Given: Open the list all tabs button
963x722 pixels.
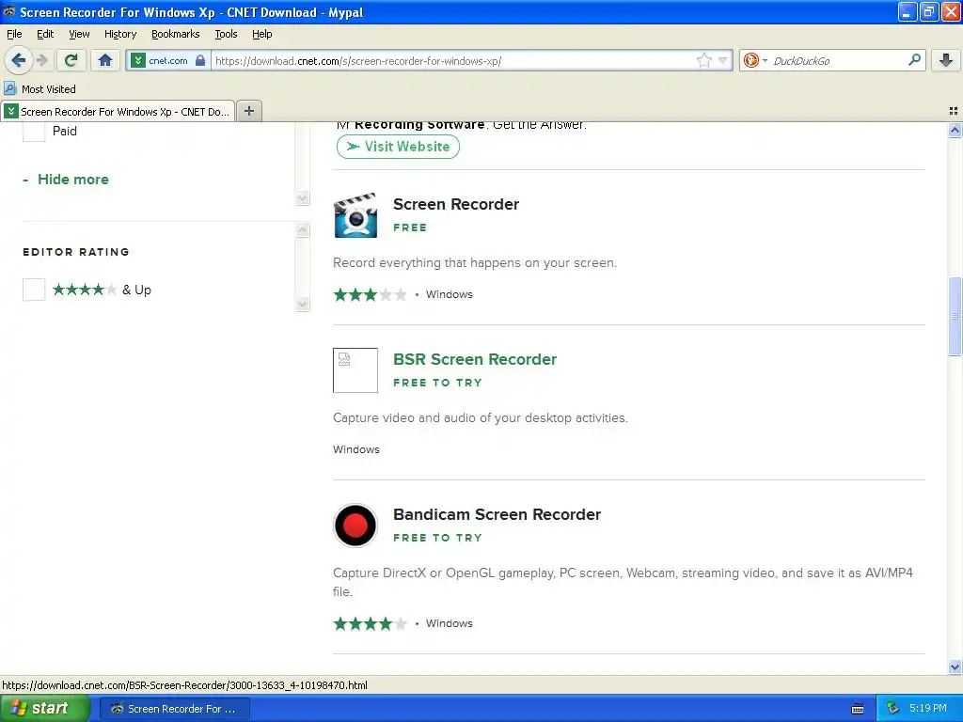Looking at the screenshot, I should [954, 111].
